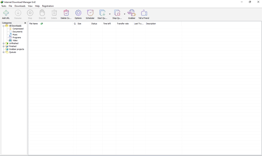Click the Compressed category folder icon
Screen dimensions: 262x156
(x=10, y=29)
